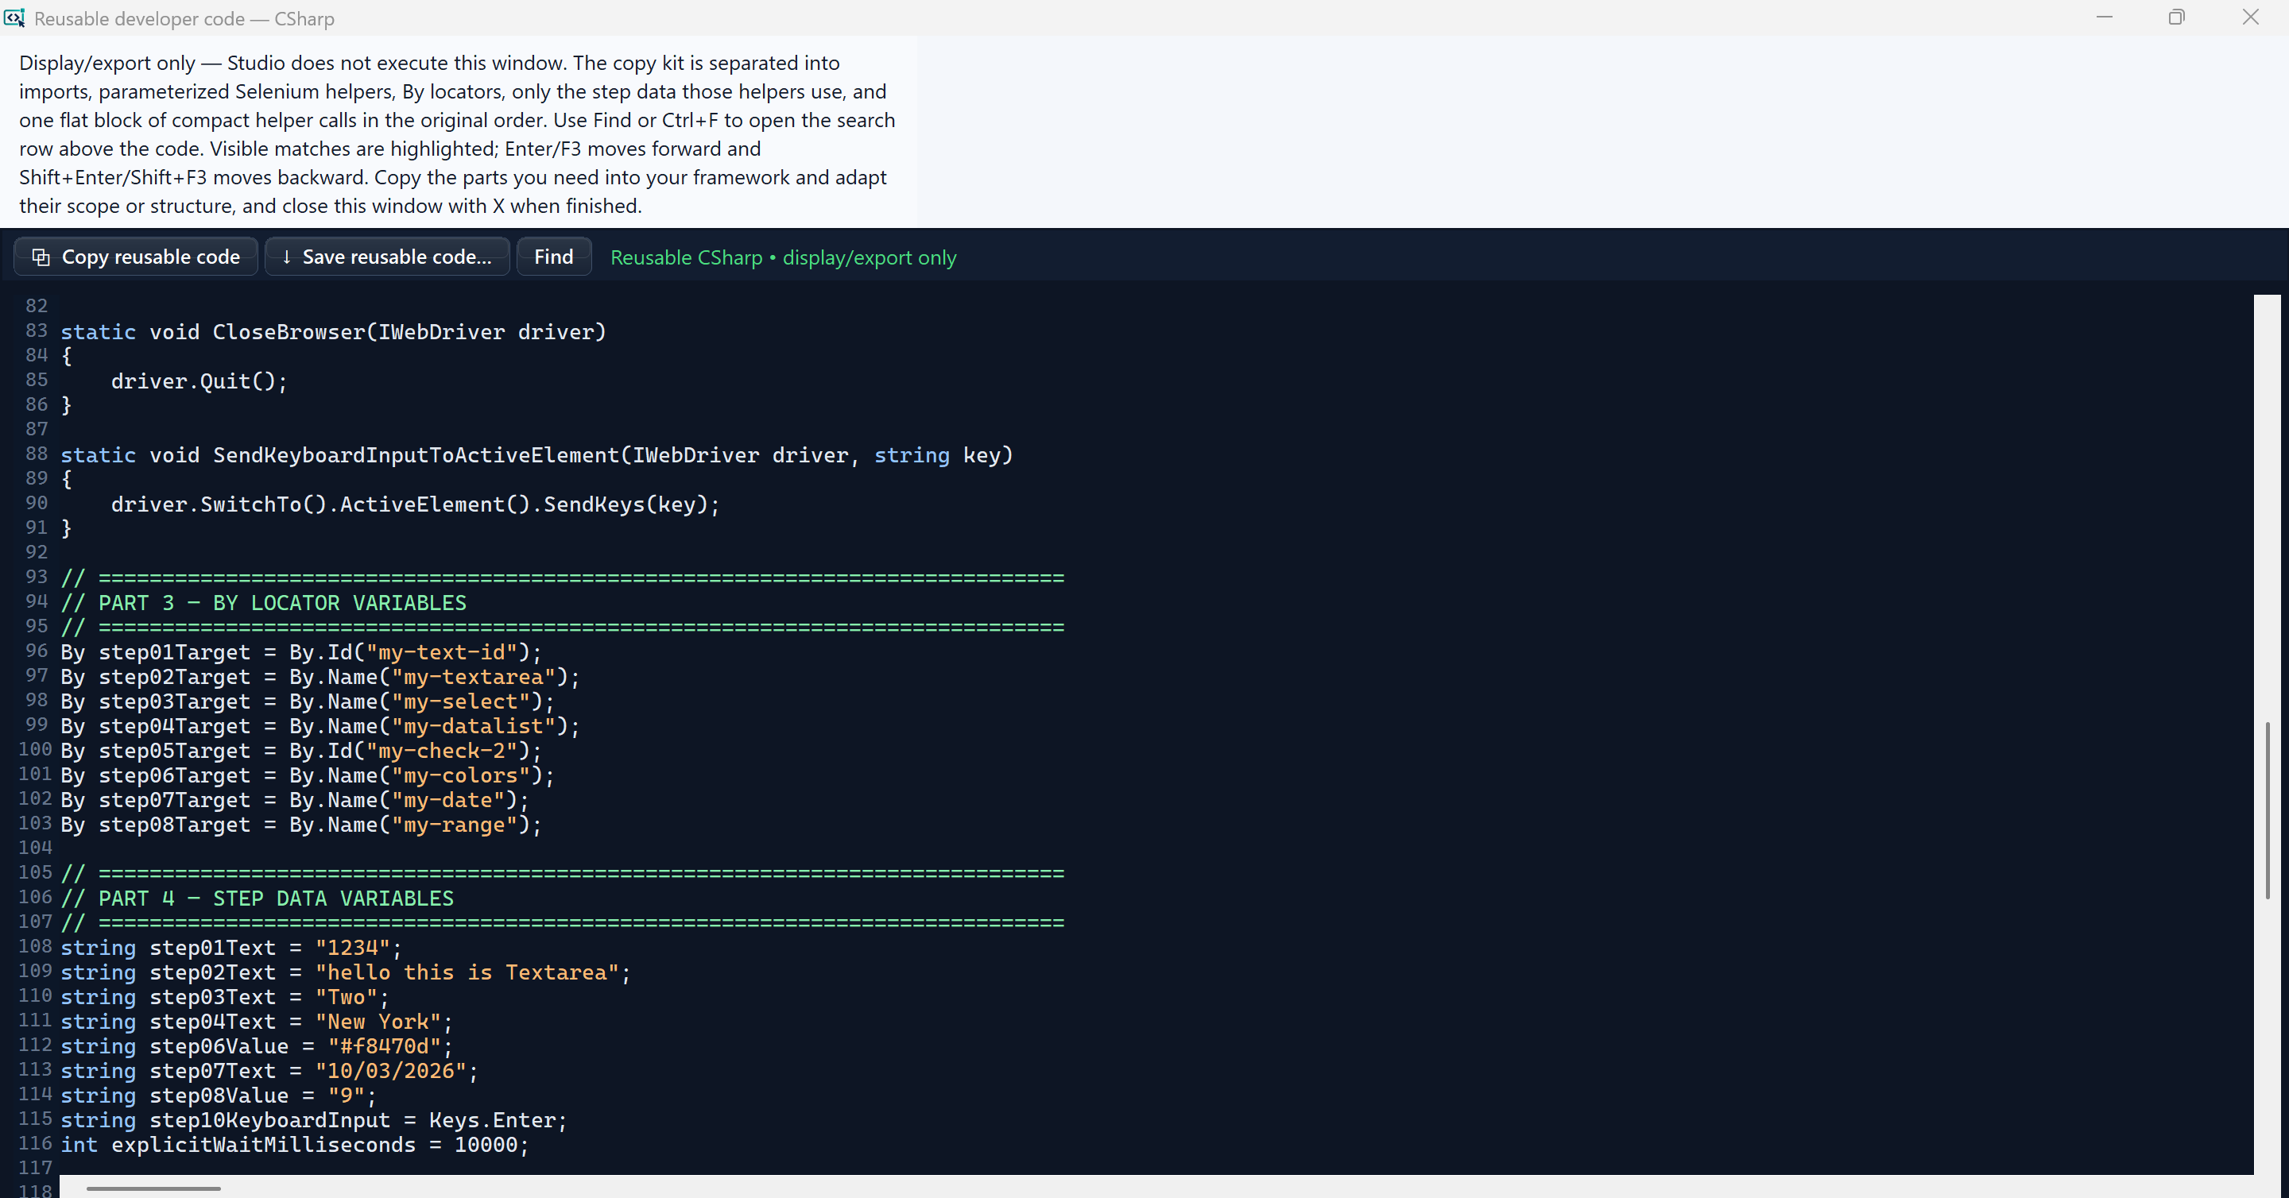Click the line explicitWaitMilliseconds = 10000
The image size is (2289, 1198).
coord(295,1145)
